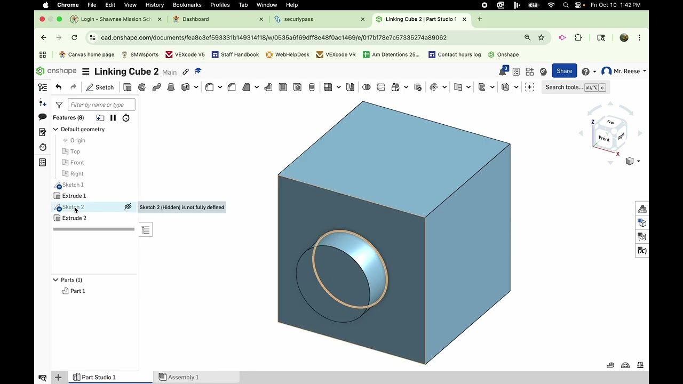This screenshot has width=683, height=384.
Task: Open the Frame tool
Action: point(505,87)
